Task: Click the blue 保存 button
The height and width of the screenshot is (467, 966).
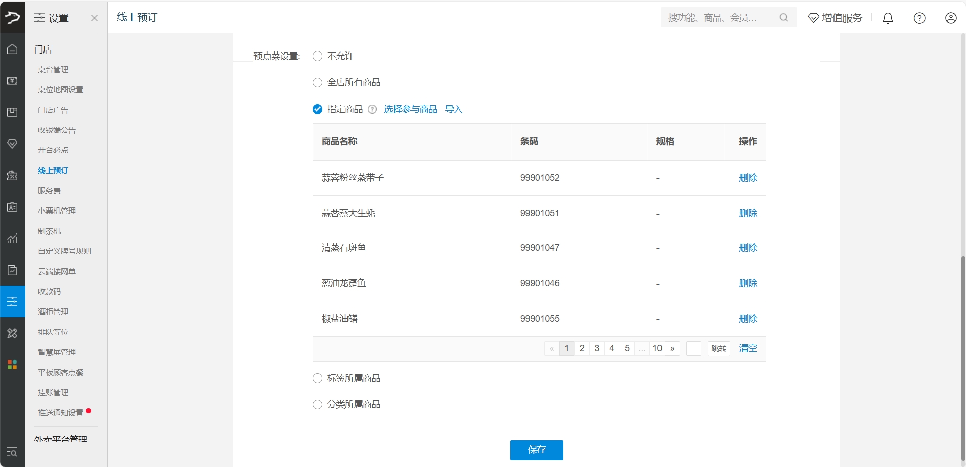Action: 536,450
